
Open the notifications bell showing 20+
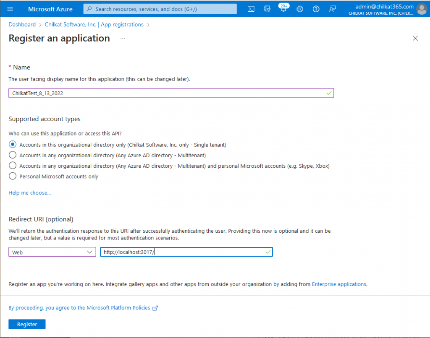(x=283, y=9)
